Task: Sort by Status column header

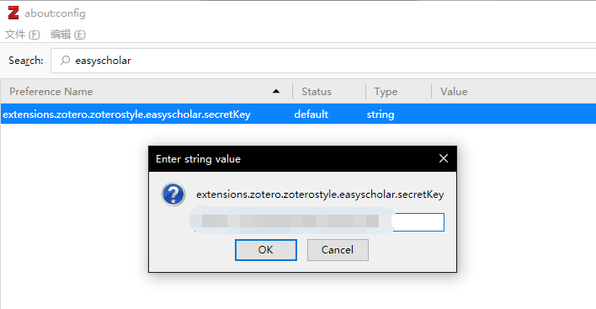Action: (329, 91)
